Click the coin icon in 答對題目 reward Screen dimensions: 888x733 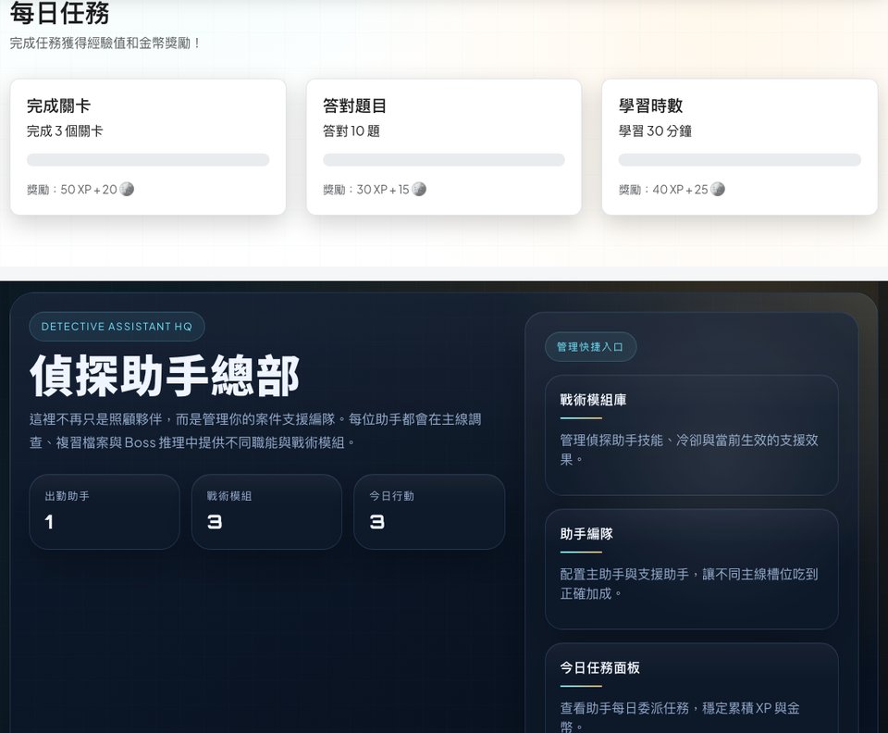coord(419,189)
